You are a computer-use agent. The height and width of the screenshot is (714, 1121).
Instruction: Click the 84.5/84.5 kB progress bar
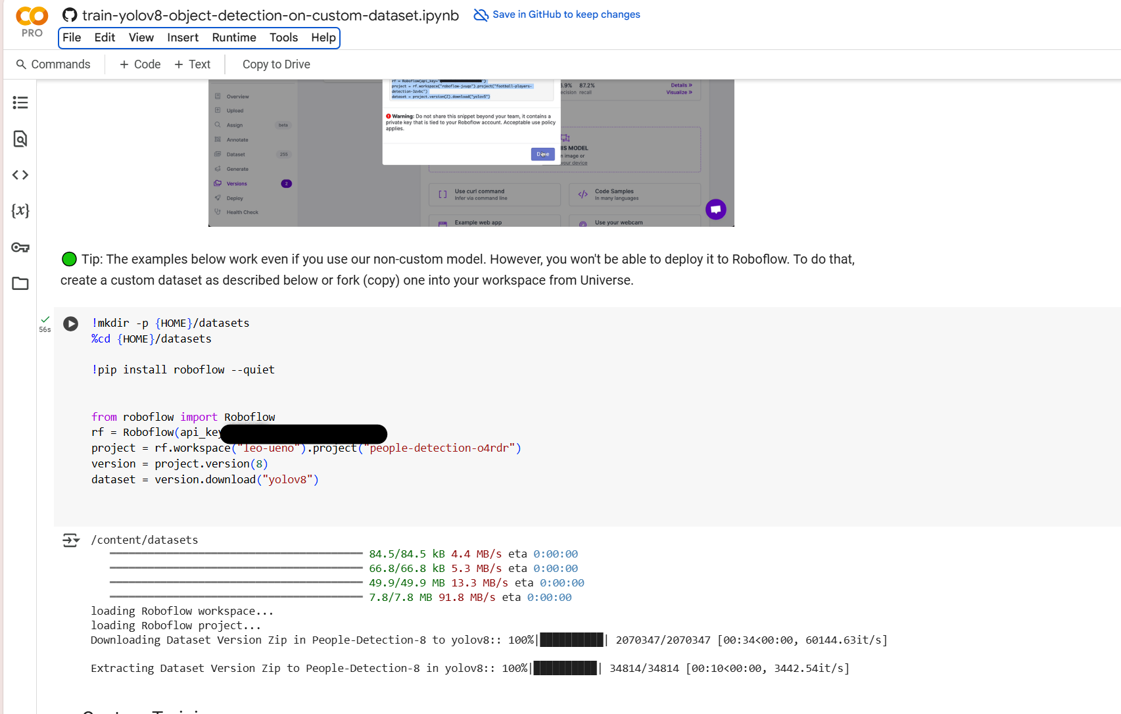pos(236,554)
